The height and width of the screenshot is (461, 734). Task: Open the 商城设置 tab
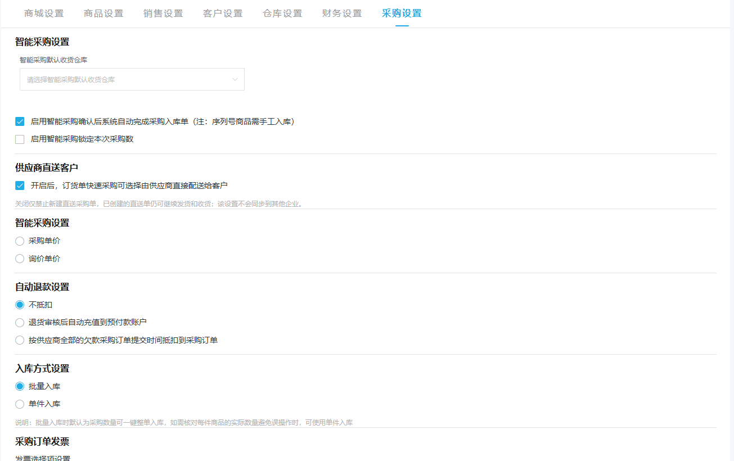pyautogui.click(x=44, y=13)
